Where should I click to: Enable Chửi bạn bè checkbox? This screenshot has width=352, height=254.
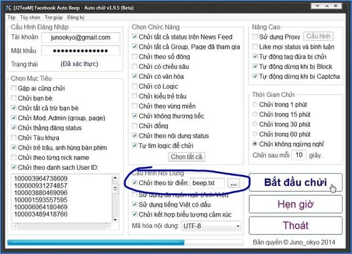click(13, 98)
